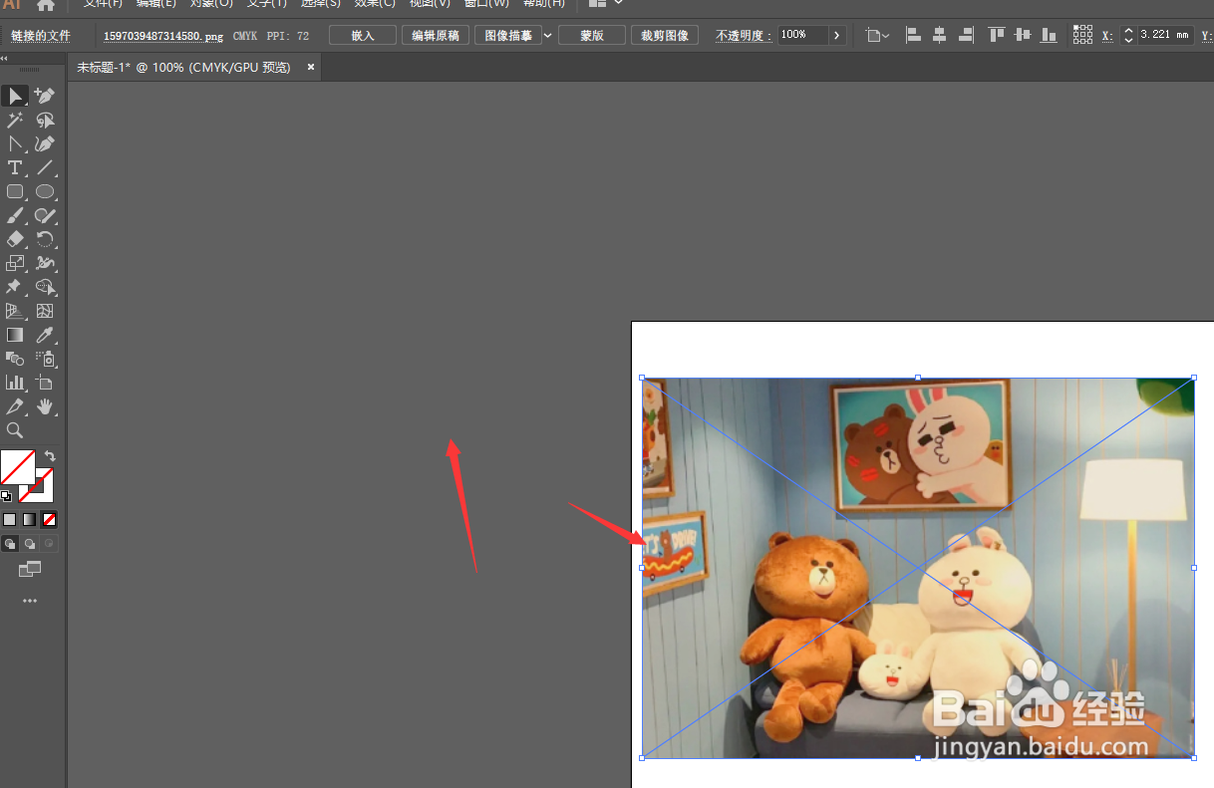1214x788 pixels.
Task: Click horizontal align center icon
Action: pos(939,35)
